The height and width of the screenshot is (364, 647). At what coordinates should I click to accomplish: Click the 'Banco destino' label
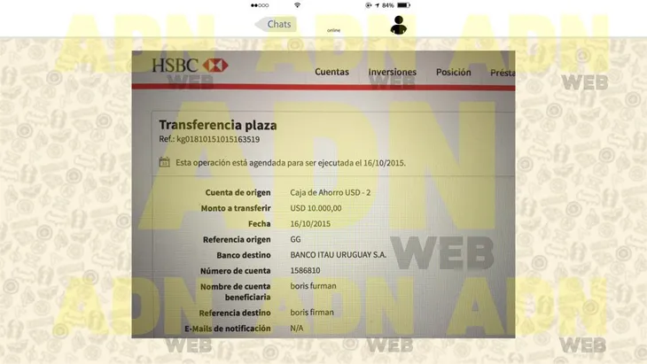point(244,255)
